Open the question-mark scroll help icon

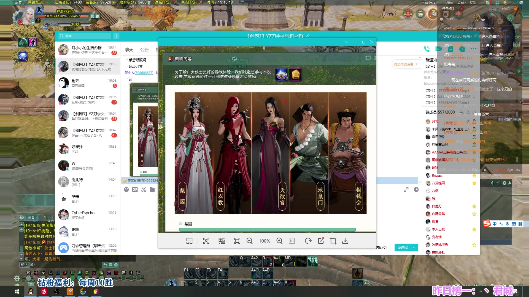[433, 13]
